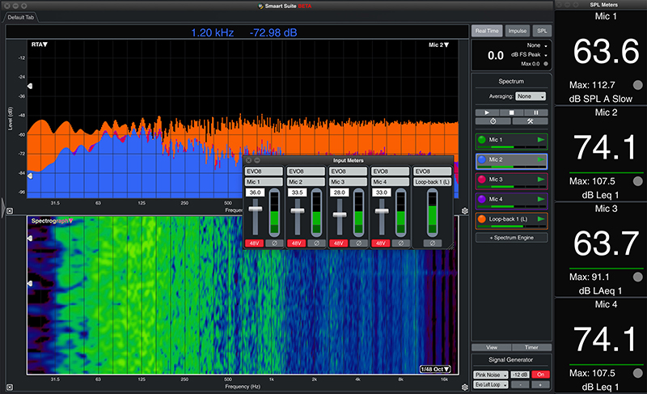This screenshot has height=394, width=647.
Task: Select the Default Tab
Action: tap(20, 18)
